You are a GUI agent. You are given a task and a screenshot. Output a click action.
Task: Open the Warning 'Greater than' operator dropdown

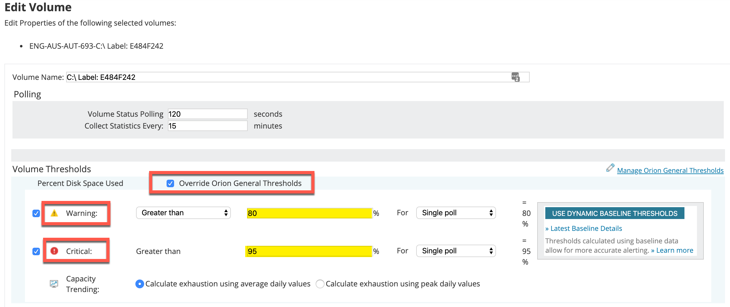183,213
